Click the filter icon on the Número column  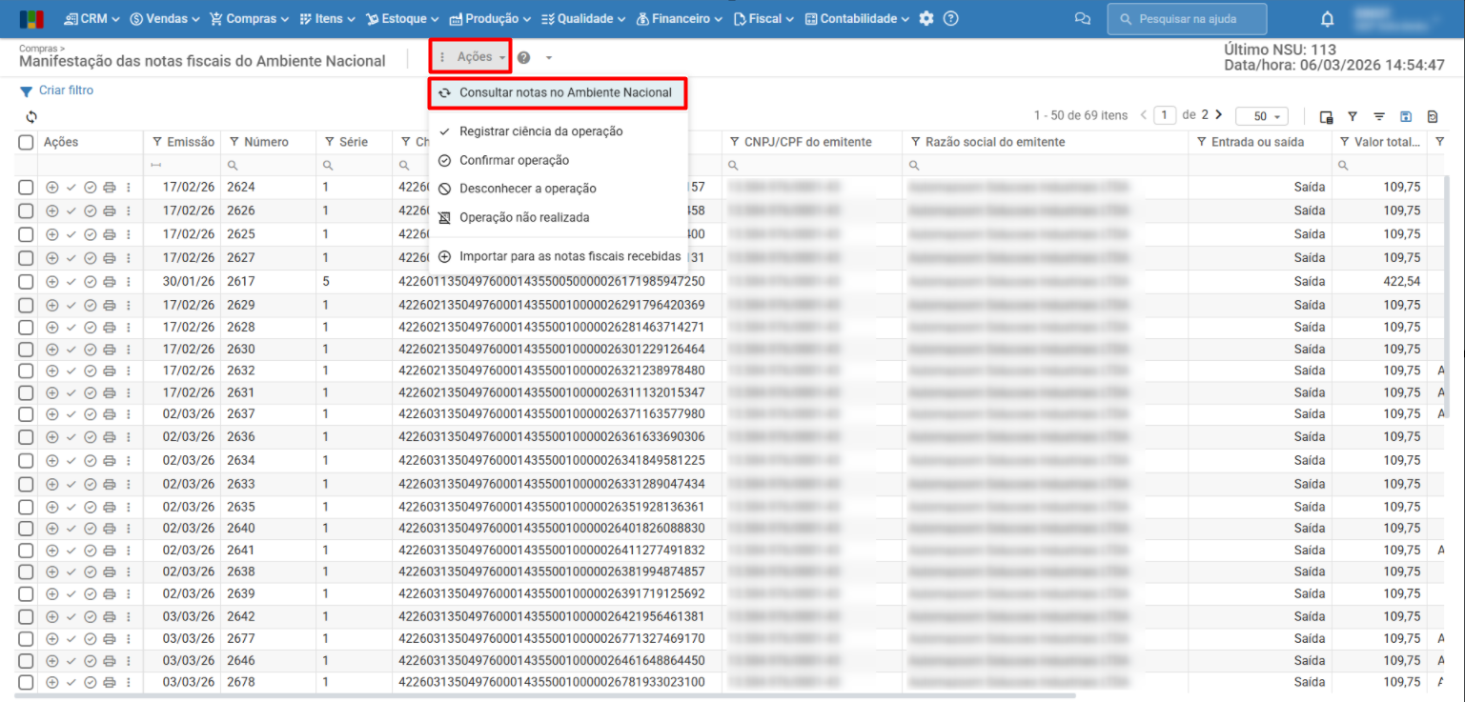tap(234, 142)
